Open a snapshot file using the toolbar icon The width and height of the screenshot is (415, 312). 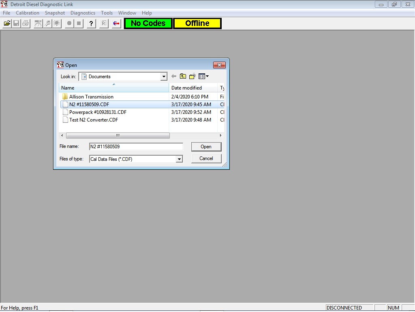[6, 23]
